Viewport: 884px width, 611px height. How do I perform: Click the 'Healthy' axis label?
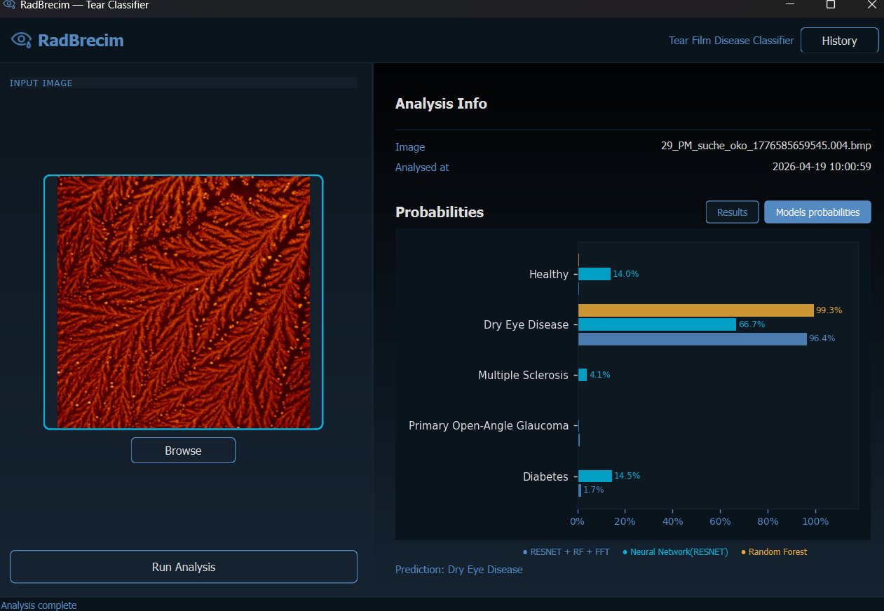click(549, 274)
